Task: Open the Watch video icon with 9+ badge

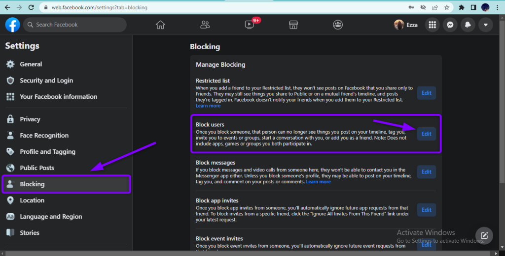Action: pyautogui.click(x=250, y=25)
